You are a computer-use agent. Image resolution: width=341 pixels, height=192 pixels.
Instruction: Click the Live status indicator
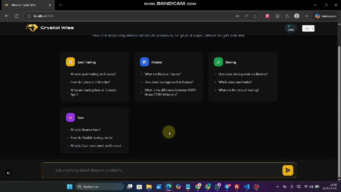click(x=291, y=28)
